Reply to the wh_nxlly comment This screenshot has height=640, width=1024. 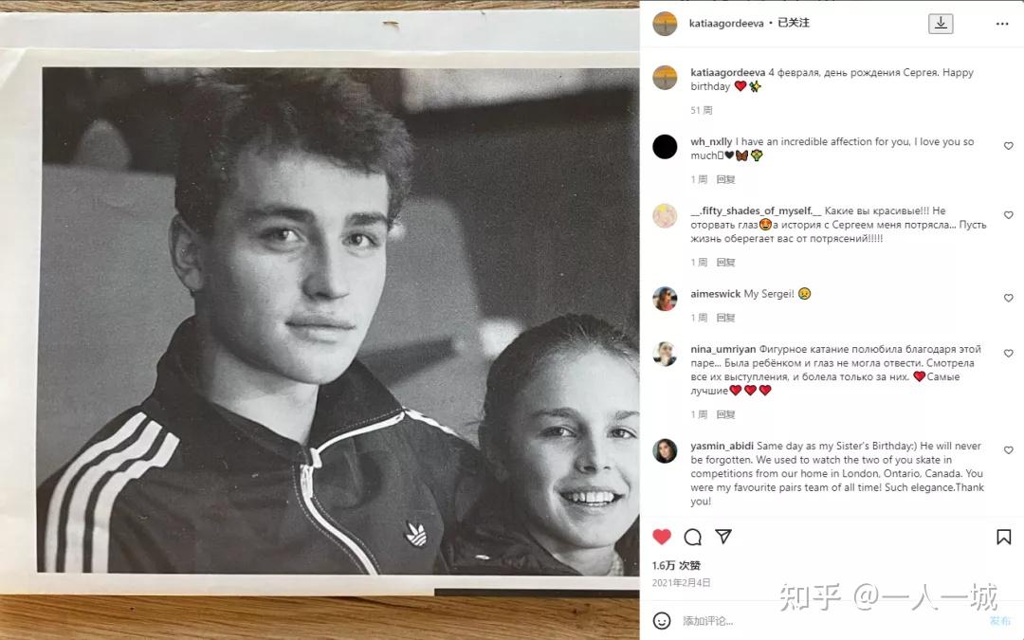pos(725,179)
